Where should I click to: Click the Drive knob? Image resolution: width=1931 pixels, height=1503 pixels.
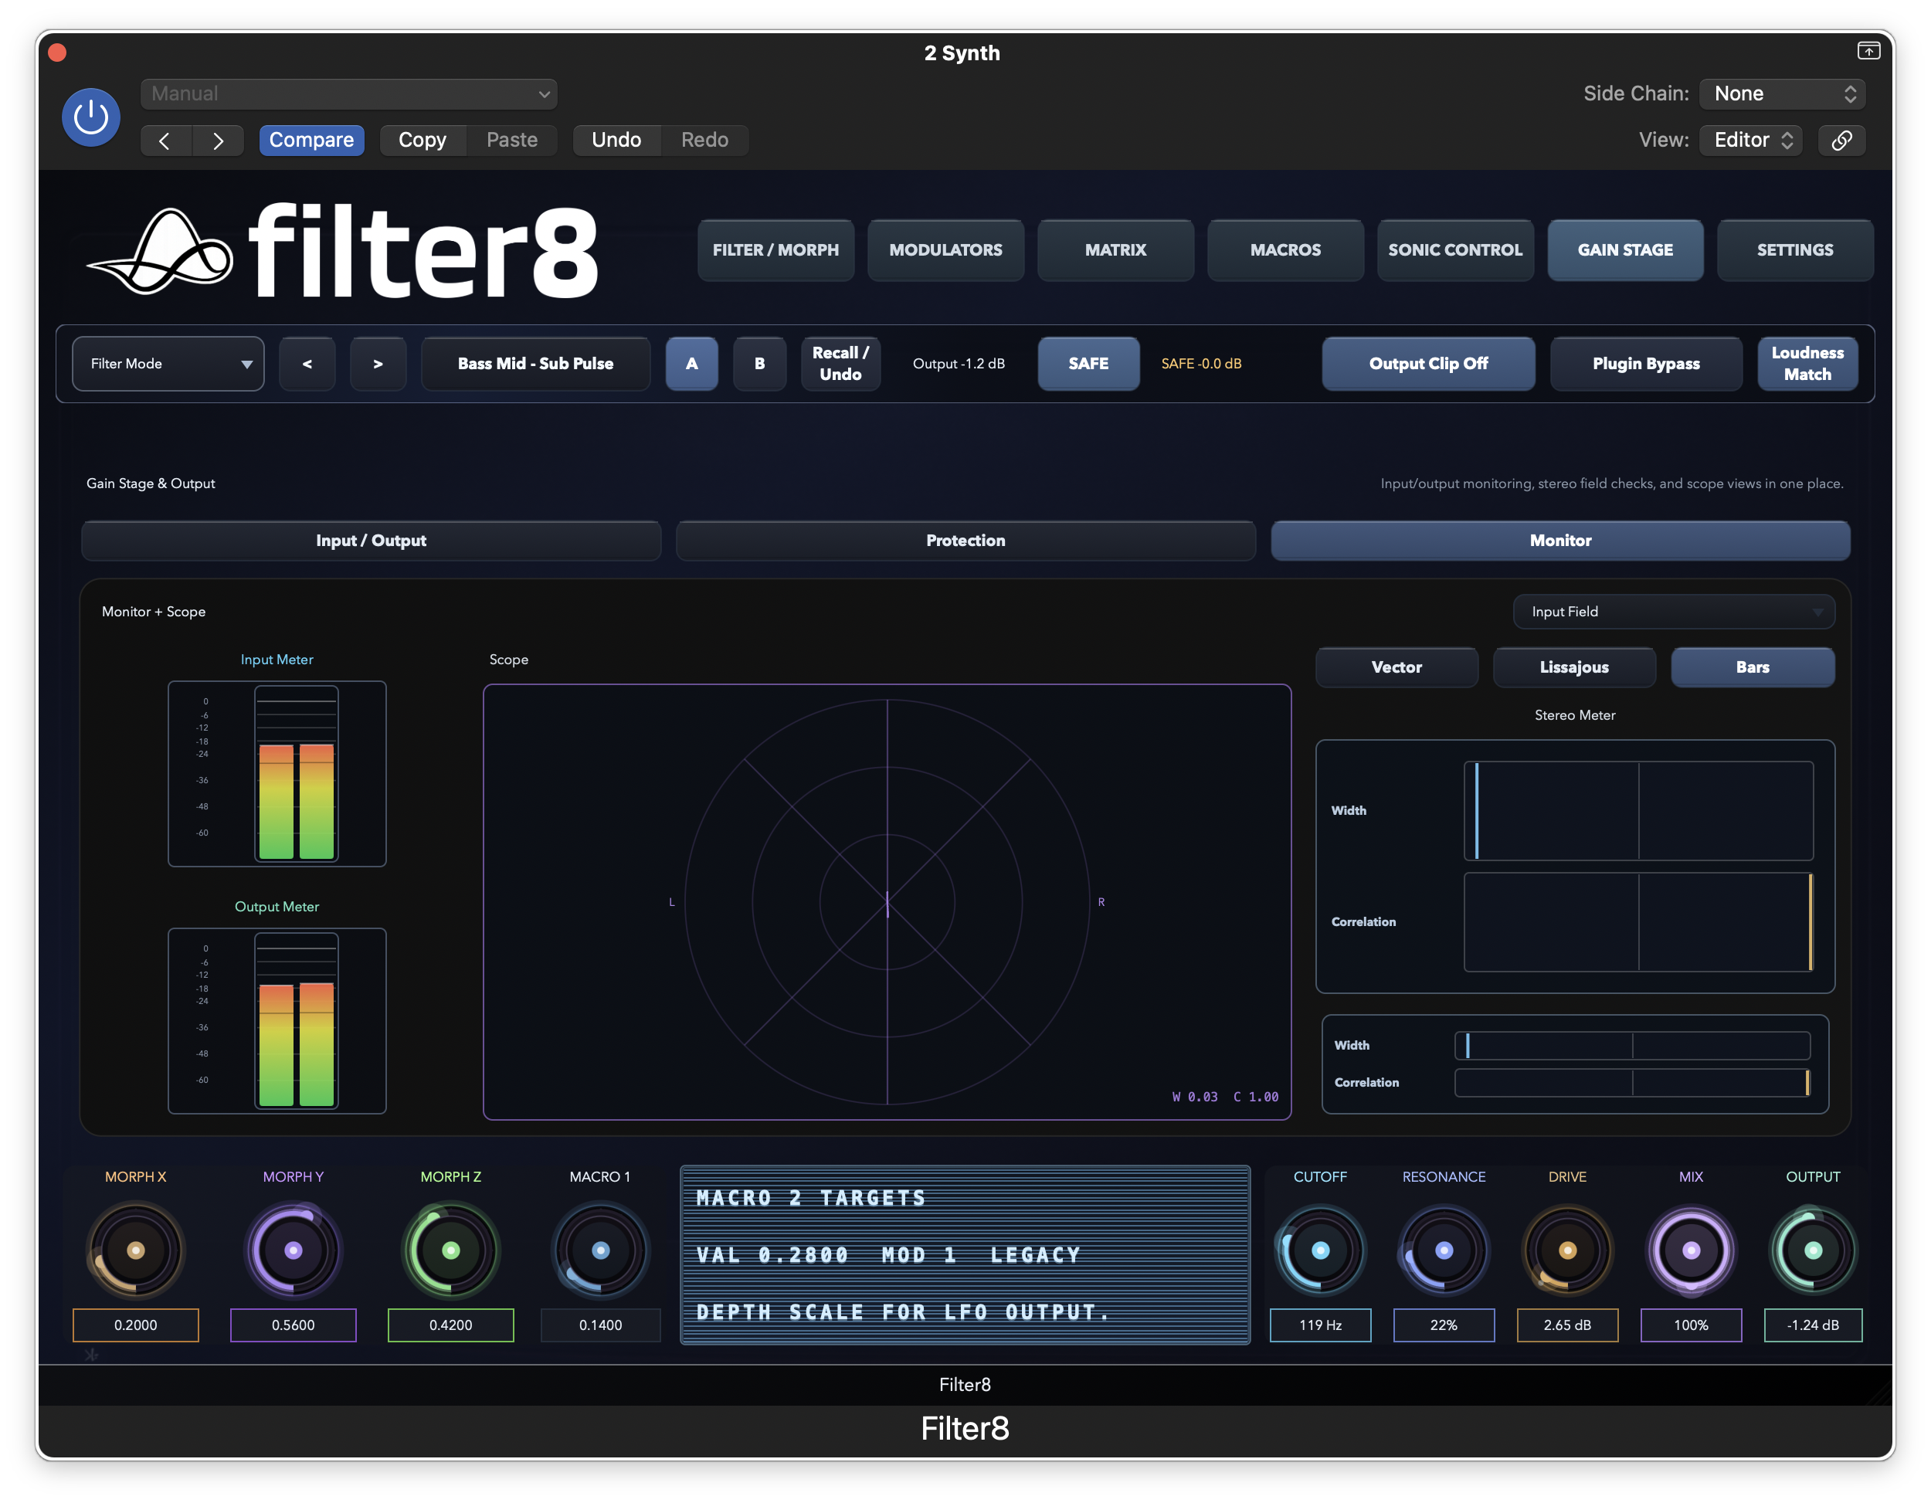1566,1250
